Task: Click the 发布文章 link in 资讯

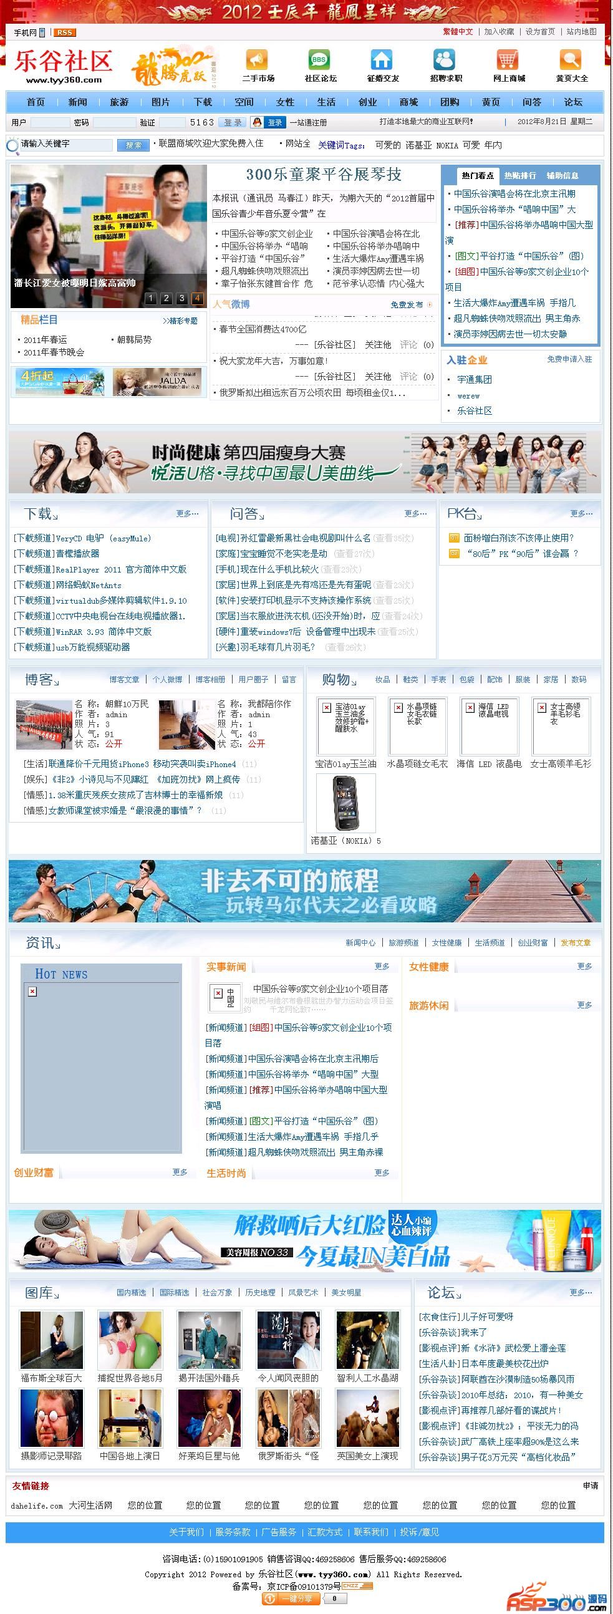Action: 576,942
